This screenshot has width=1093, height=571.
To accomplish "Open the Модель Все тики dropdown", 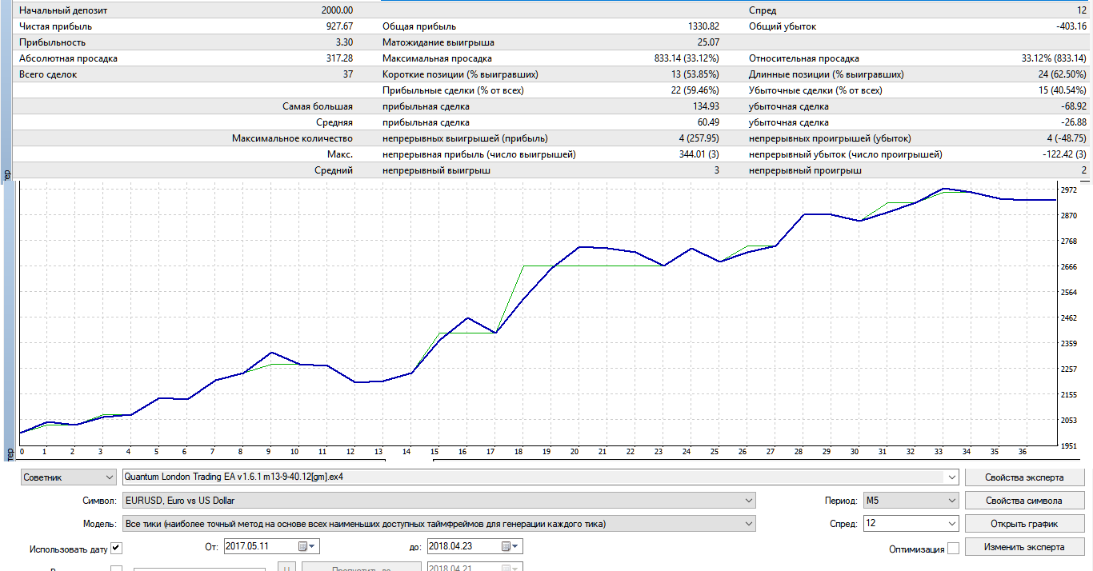I will click(x=748, y=524).
